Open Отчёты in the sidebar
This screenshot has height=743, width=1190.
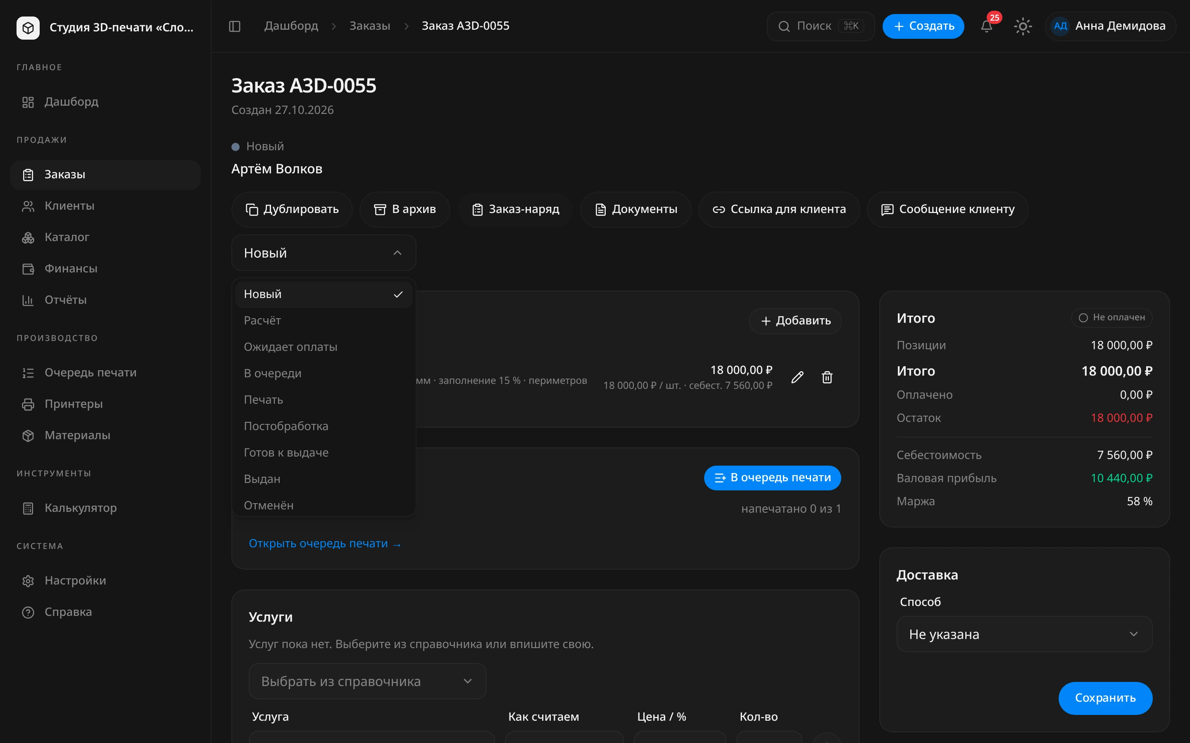click(x=105, y=300)
